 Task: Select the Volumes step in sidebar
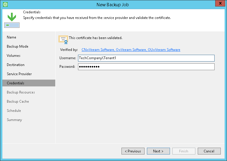[14, 56]
